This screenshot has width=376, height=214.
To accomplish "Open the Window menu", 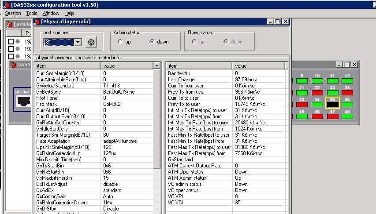I will [51, 13].
